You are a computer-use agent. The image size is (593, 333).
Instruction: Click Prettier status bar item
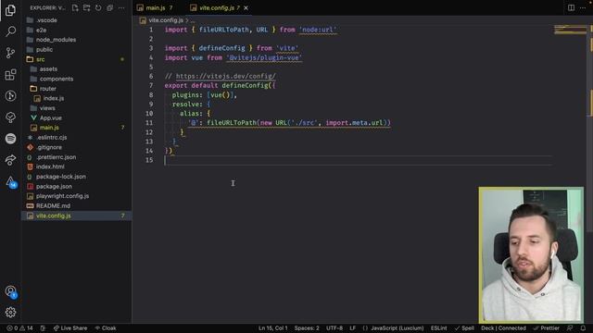(x=546, y=328)
